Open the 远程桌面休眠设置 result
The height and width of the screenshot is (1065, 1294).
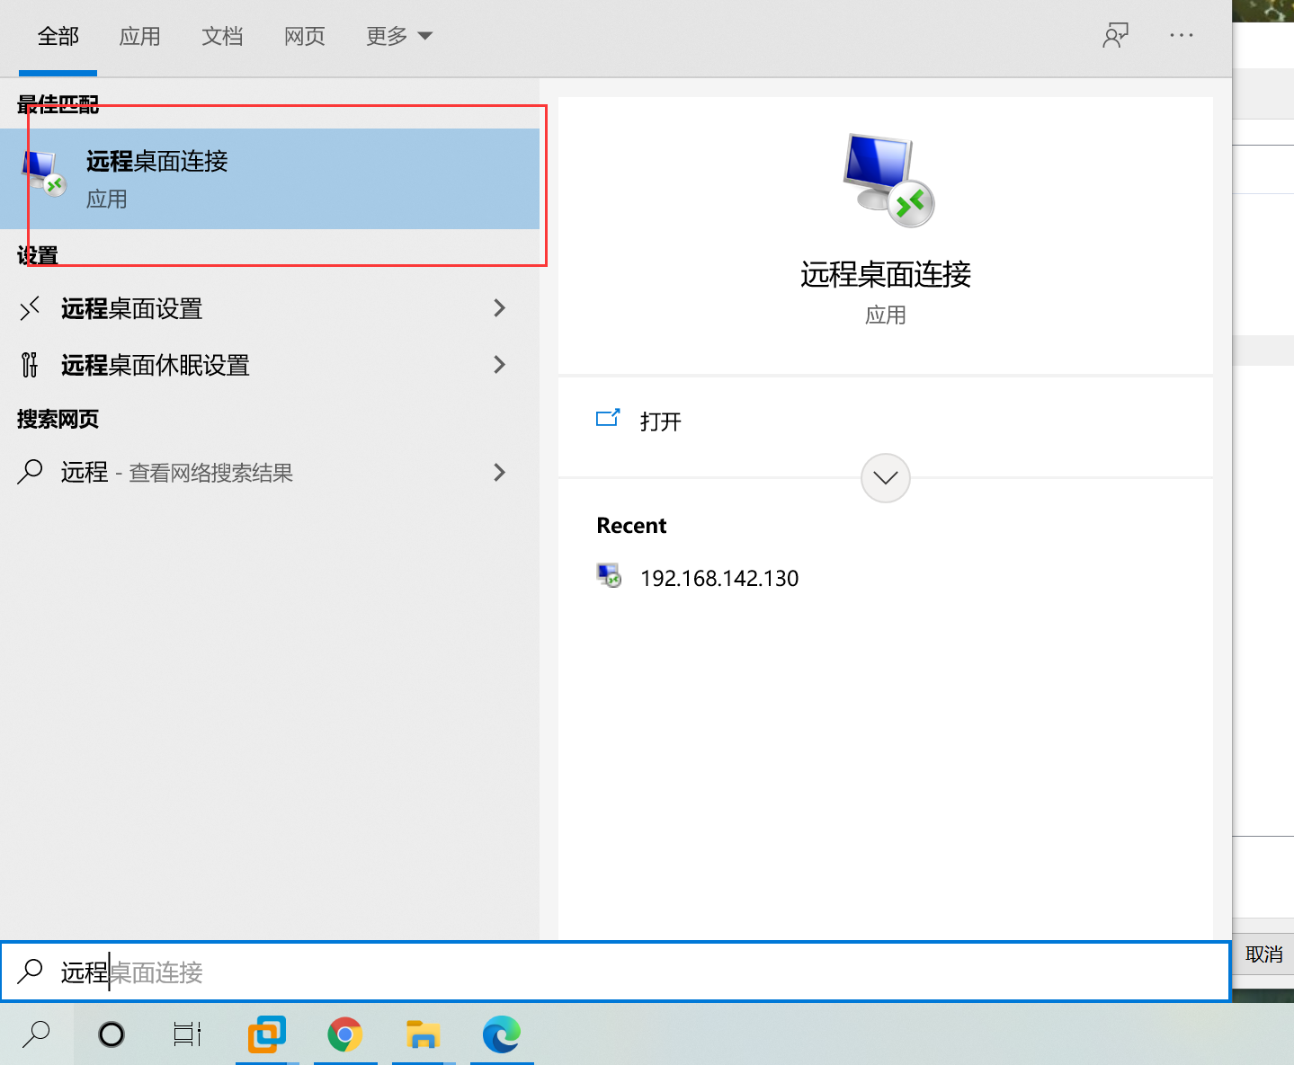pos(270,365)
